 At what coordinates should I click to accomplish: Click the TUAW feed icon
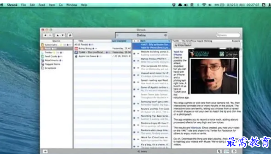[x=76, y=52]
